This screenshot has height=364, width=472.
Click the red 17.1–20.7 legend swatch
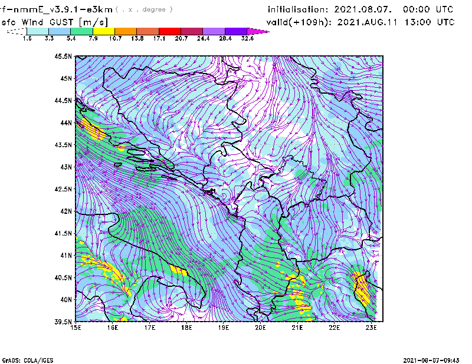click(x=170, y=31)
